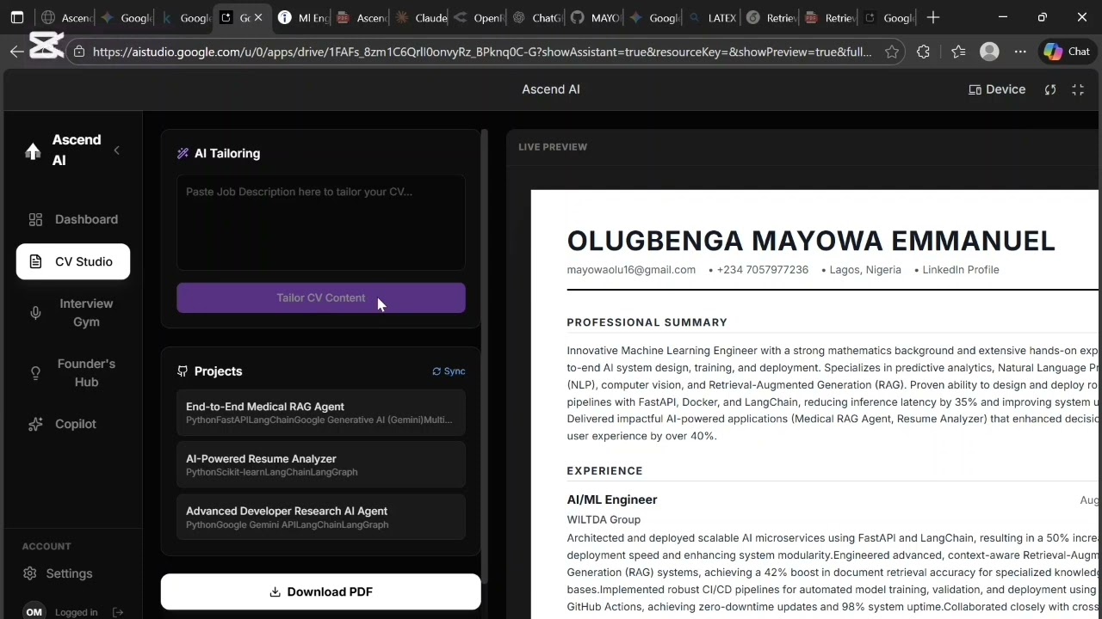Viewport: 1102px width, 619px height.
Task: Close the active browser tab
Action: (x=257, y=17)
